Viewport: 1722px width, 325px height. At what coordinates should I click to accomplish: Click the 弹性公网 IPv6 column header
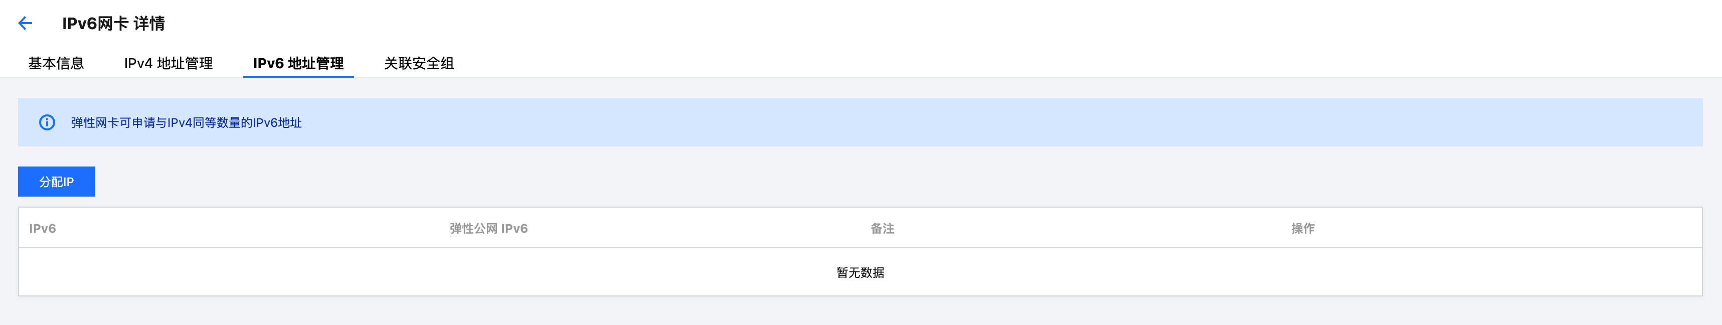[488, 228]
